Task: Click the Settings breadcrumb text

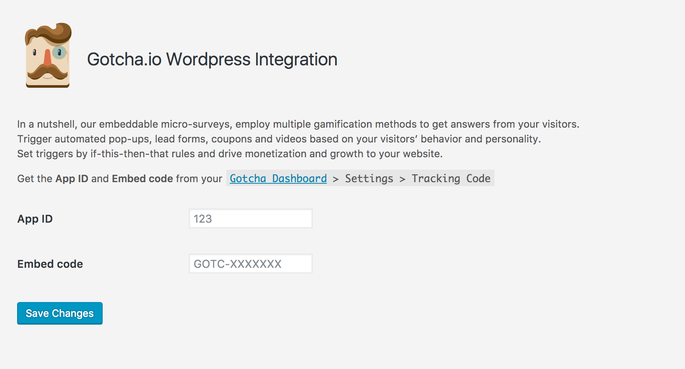Action: [369, 178]
